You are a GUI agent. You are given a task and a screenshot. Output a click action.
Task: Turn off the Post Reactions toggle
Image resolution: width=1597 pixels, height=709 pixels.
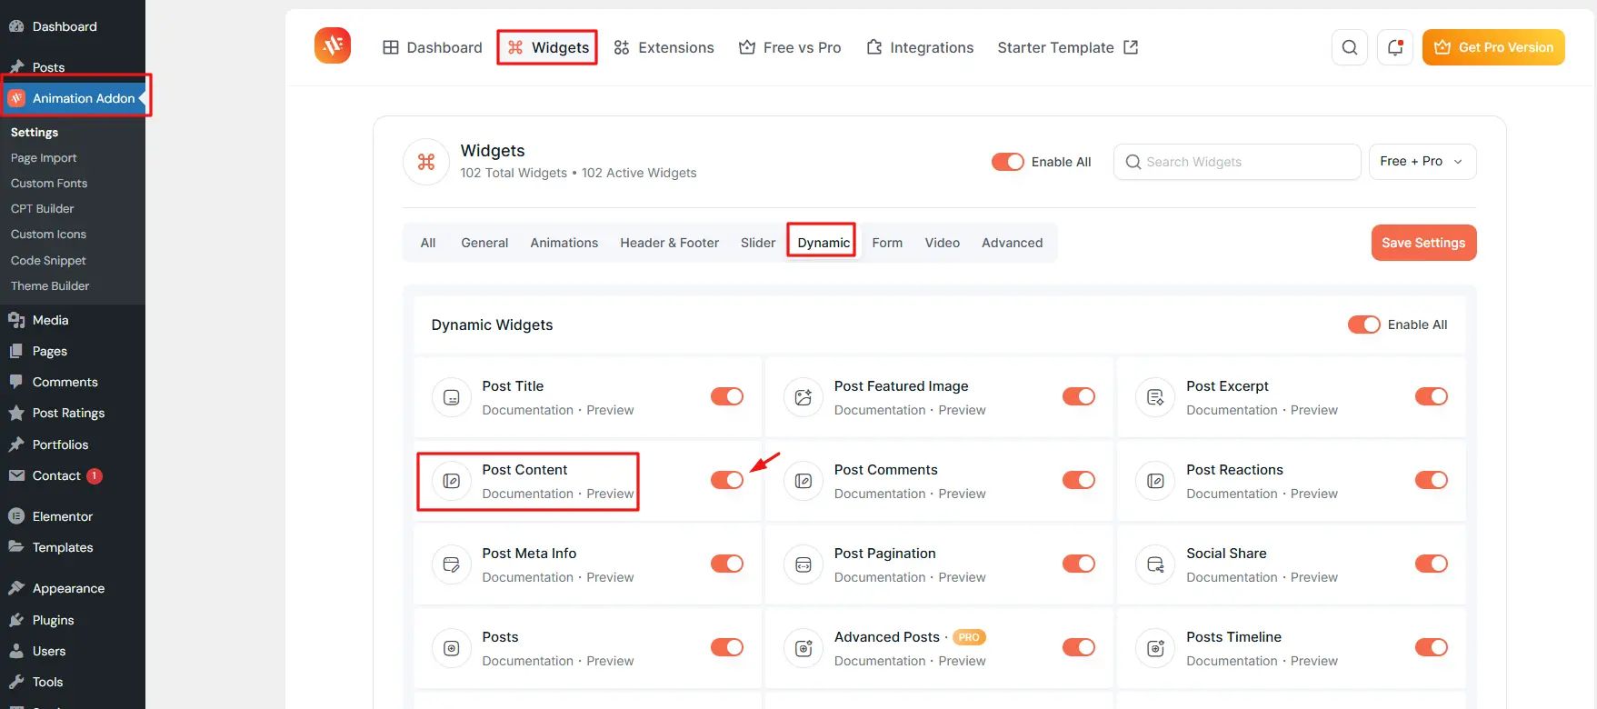pyautogui.click(x=1431, y=480)
